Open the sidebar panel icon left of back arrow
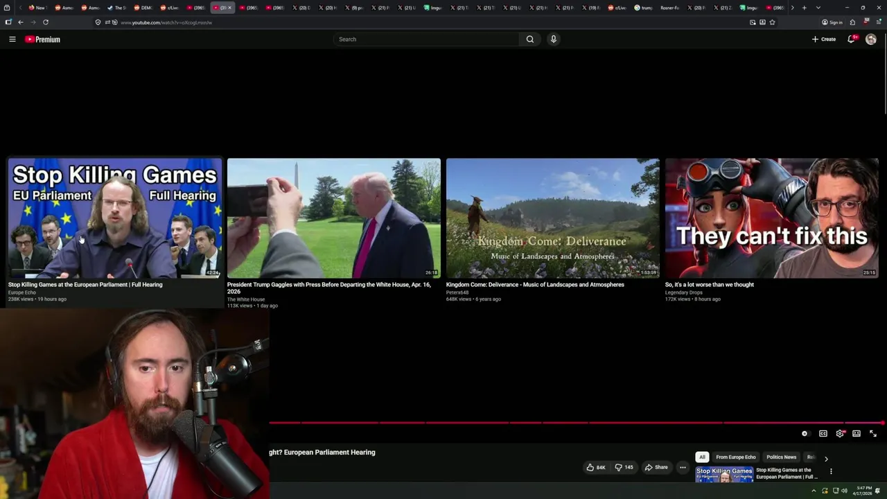This screenshot has height=499, width=887. click(x=8, y=22)
